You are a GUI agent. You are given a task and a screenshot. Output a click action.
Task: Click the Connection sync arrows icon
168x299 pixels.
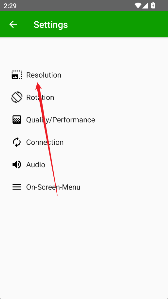(17, 142)
